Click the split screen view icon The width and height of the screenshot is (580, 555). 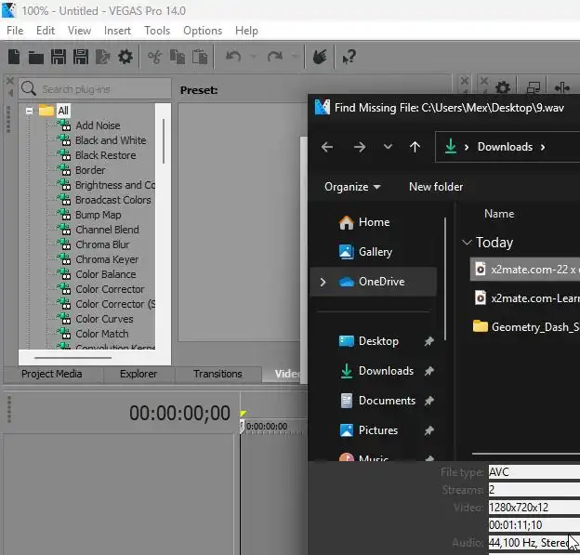(562, 87)
